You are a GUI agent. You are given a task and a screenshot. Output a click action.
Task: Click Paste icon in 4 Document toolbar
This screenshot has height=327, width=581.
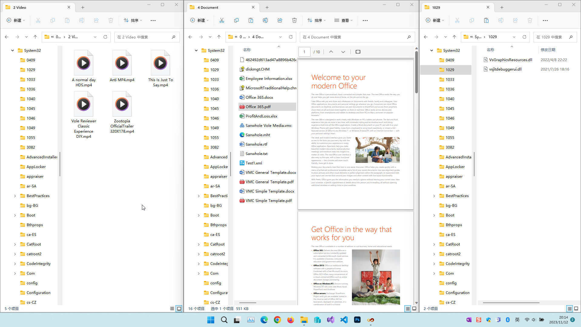(x=251, y=20)
